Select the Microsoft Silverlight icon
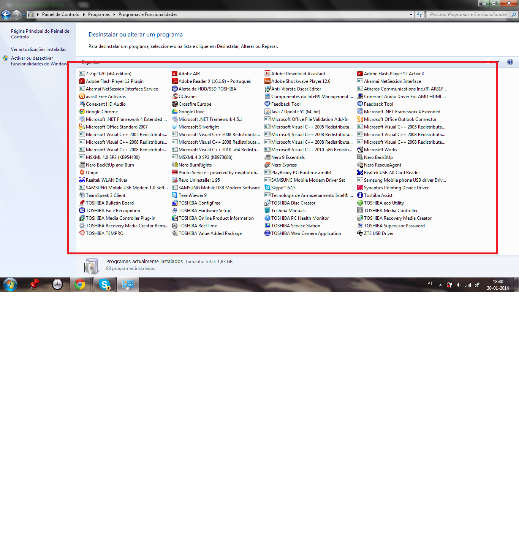519x549 pixels. tap(174, 127)
